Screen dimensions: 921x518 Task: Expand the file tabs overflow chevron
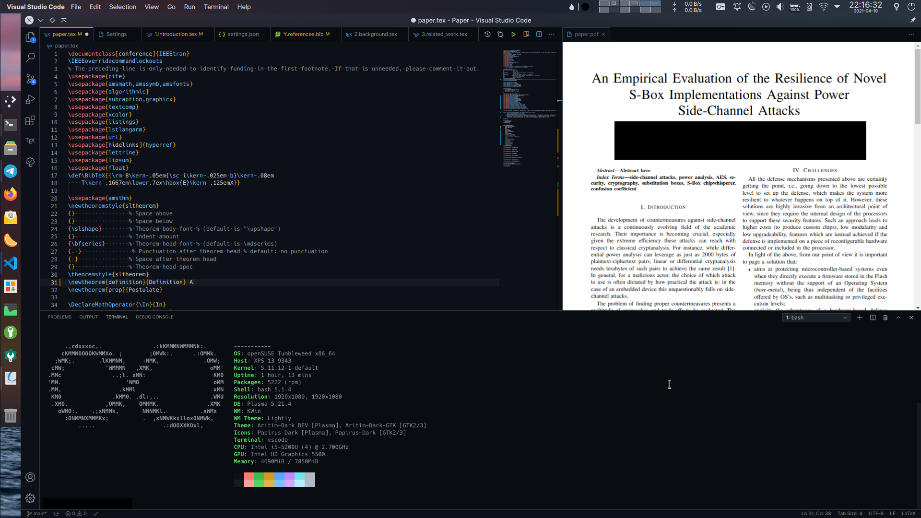click(41, 20)
